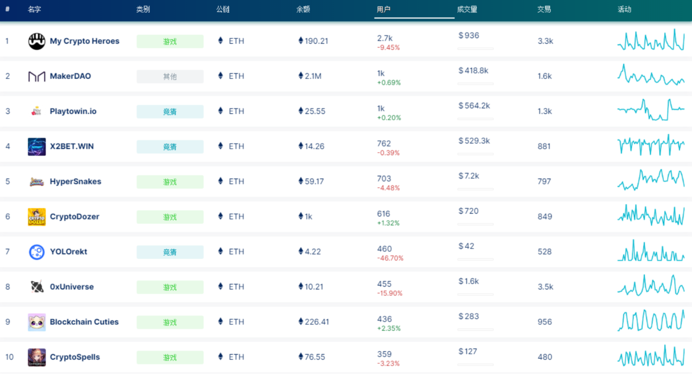Sort table by 类别 column header
The height and width of the screenshot is (375, 692).
coord(143,10)
